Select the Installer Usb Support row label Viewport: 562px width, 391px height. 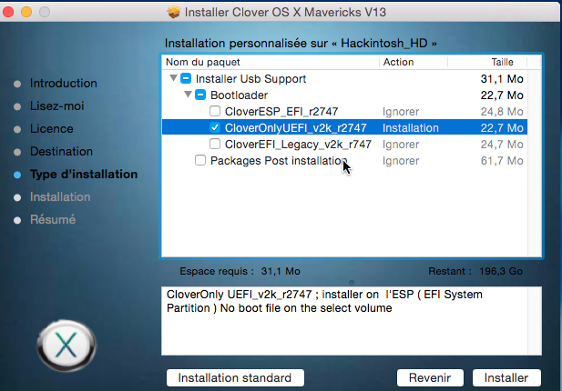tap(250, 79)
